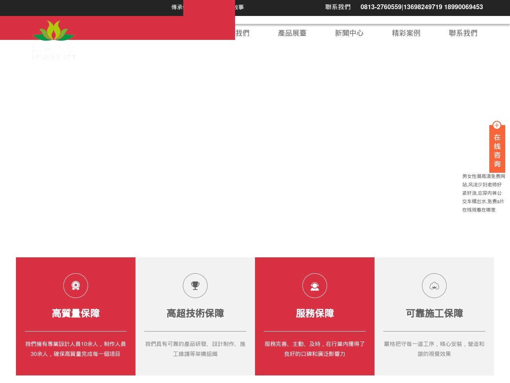Click the medal badge icon above 高質量保障
Image resolution: width=510 pixels, height=383 pixels.
(76, 286)
